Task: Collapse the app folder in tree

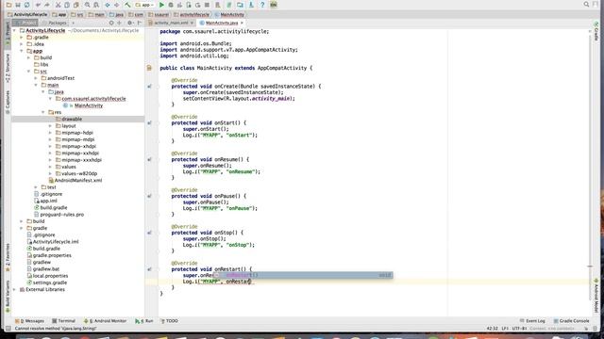Action: tap(22, 51)
